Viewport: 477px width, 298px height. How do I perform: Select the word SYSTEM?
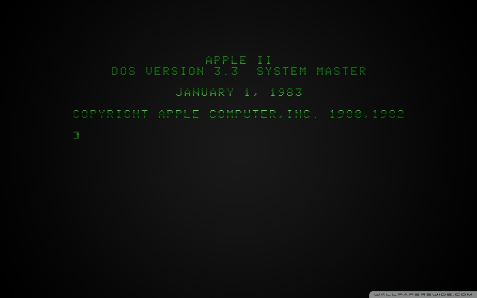click(x=282, y=71)
